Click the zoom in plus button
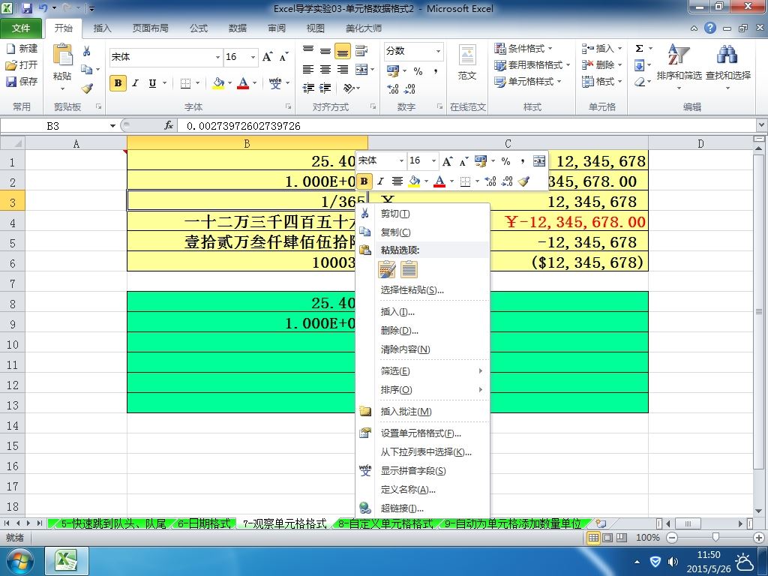 coord(759,538)
